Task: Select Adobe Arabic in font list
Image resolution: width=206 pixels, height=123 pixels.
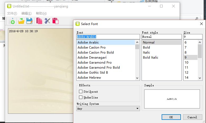Action: 106,42
